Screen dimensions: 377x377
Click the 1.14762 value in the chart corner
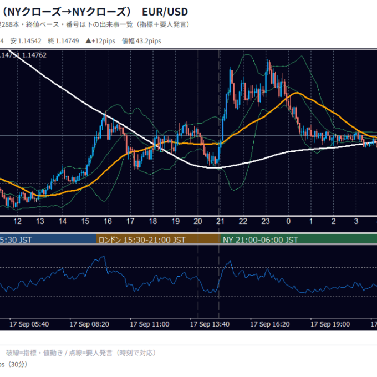[34, 55]
